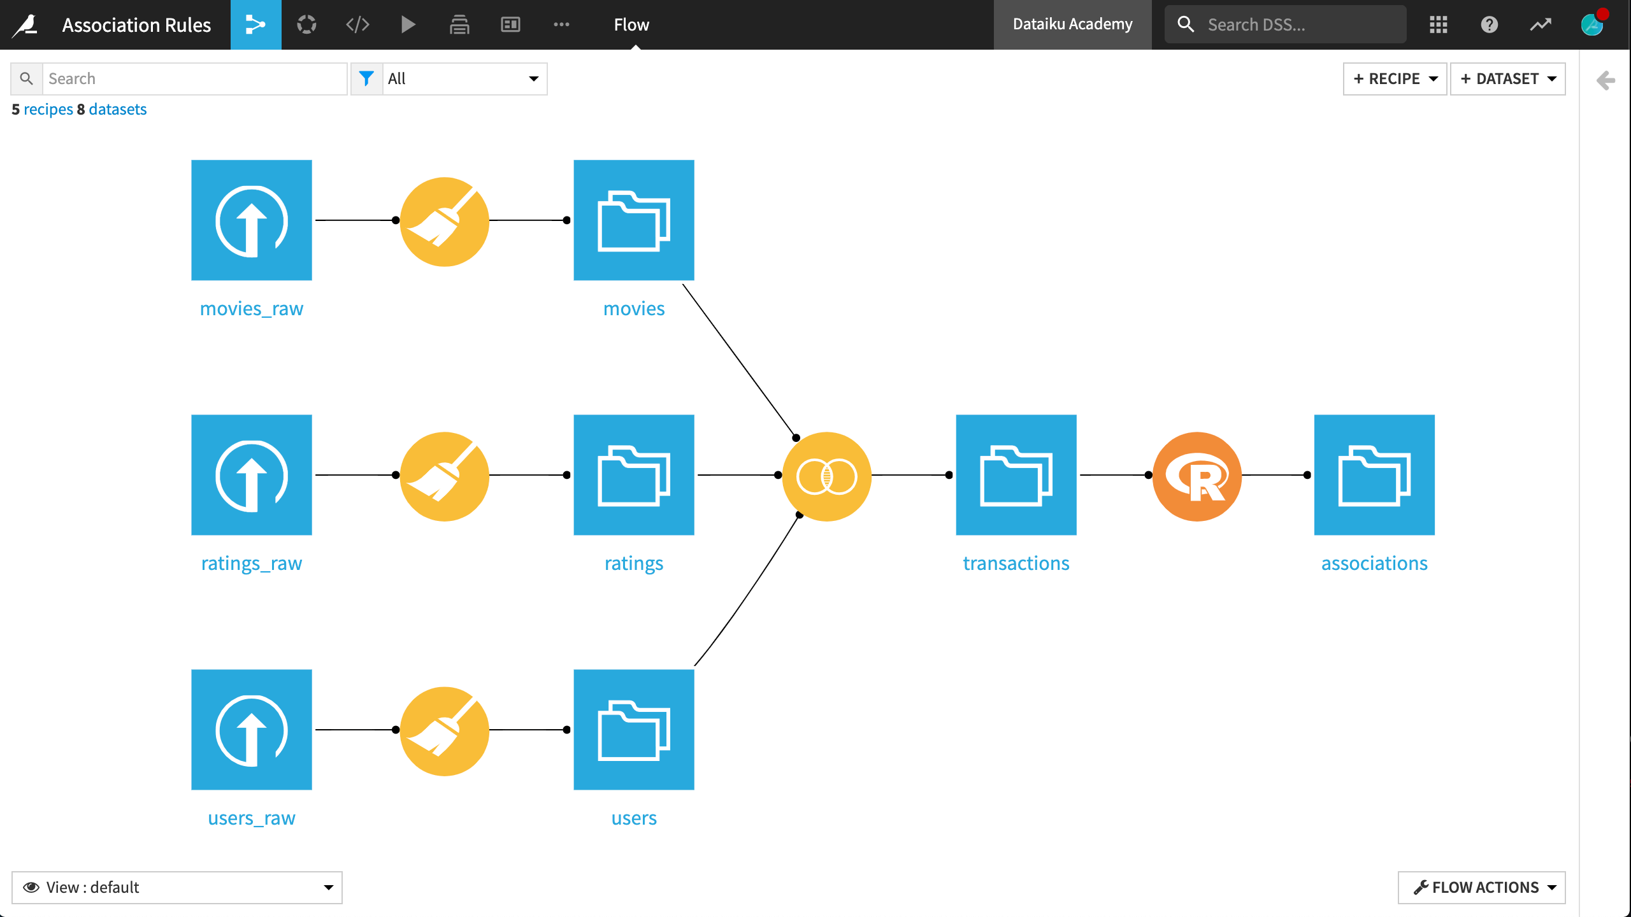Select the prepare recipe after movies_raw

(445, 222)
